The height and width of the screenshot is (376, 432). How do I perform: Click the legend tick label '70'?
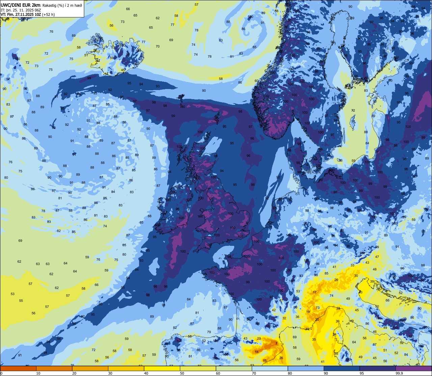[254, 373]
